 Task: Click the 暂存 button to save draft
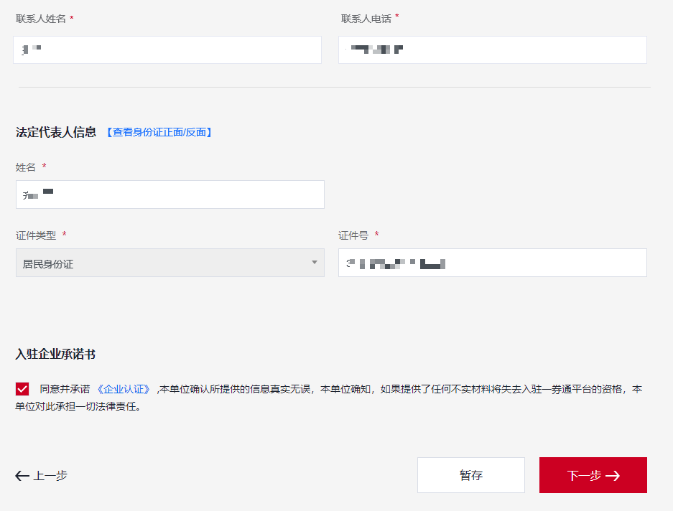(x=470, y=475)
